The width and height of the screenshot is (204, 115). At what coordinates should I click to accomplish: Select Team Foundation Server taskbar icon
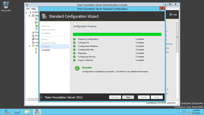coord(37,112)
